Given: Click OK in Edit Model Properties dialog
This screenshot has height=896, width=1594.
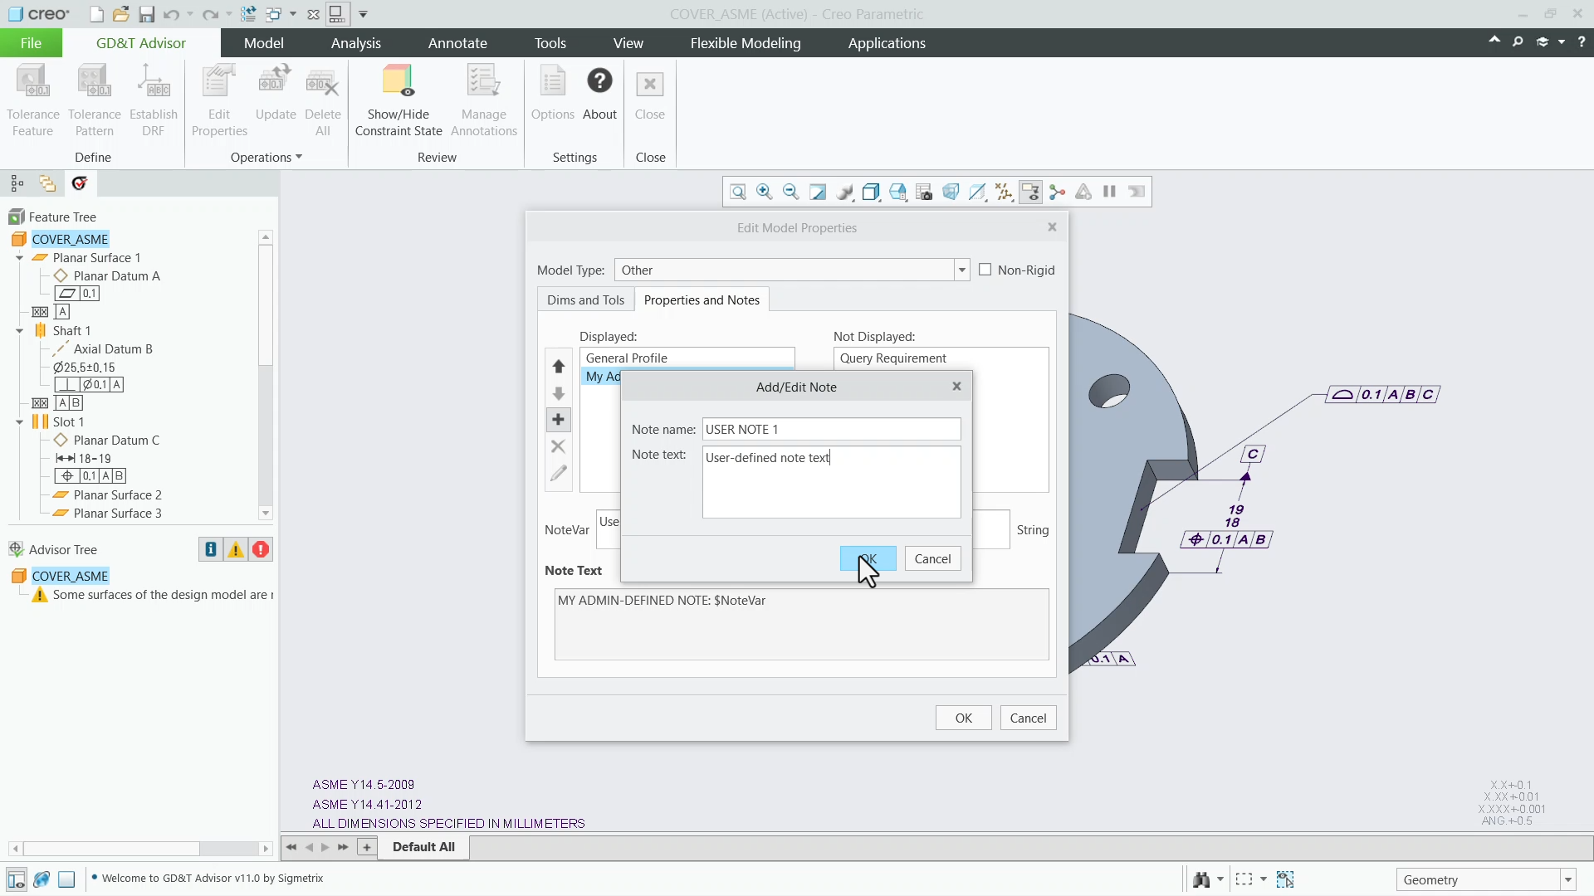Looking at the screenshot, I should tap(963, 718).
